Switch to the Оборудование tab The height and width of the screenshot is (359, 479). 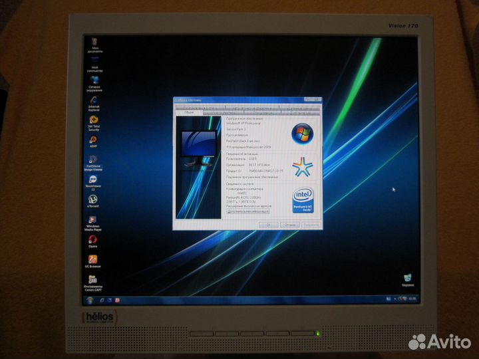262,113
